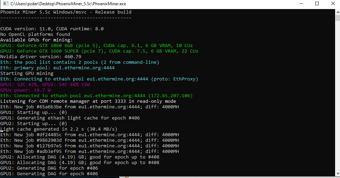Click the 'Starting GPU mining' line
Viewport: 340px width, 178px height.
[27, 73]
